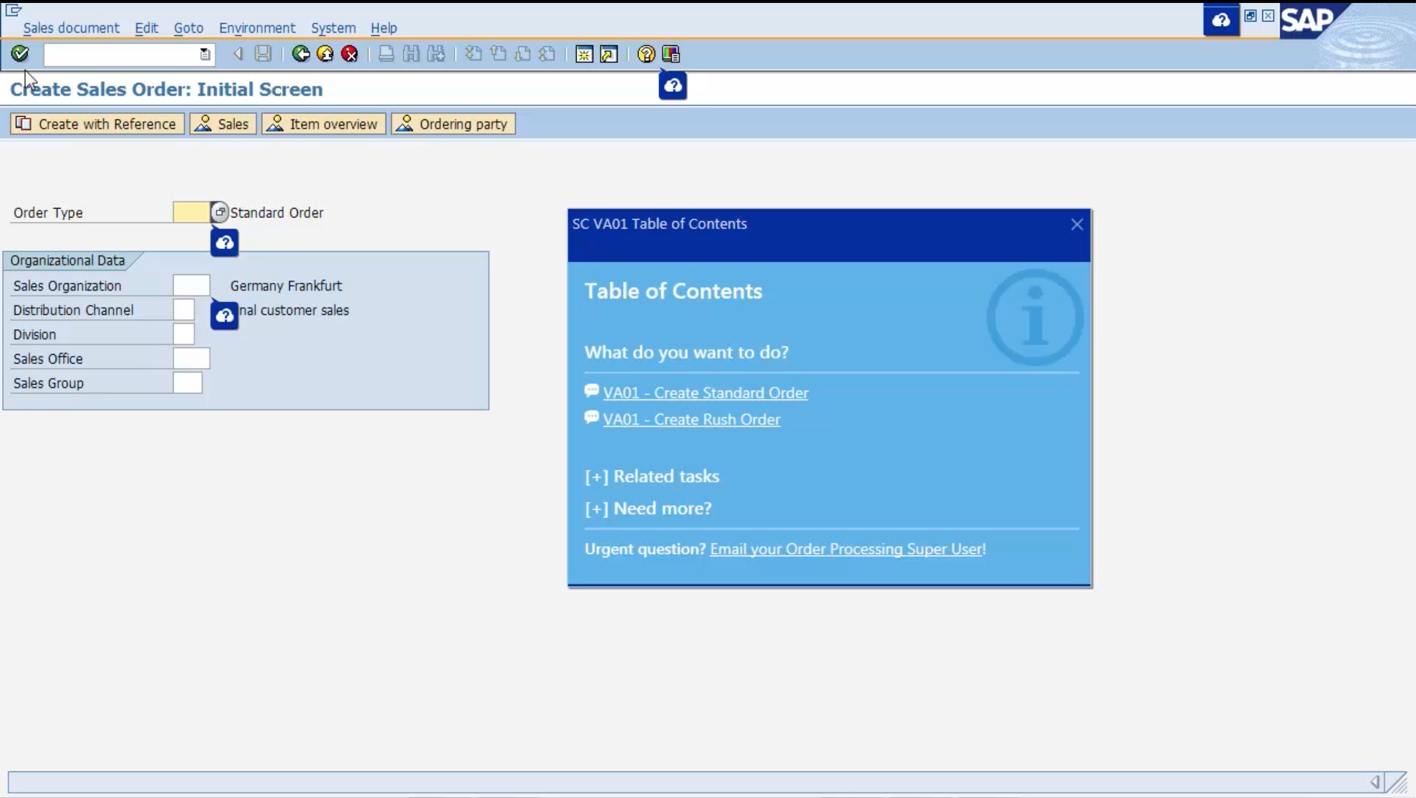This screenshot has height=798, width=1416.
Task: Click the help cloud bubble below Order Type
Action: pos(224,243)
